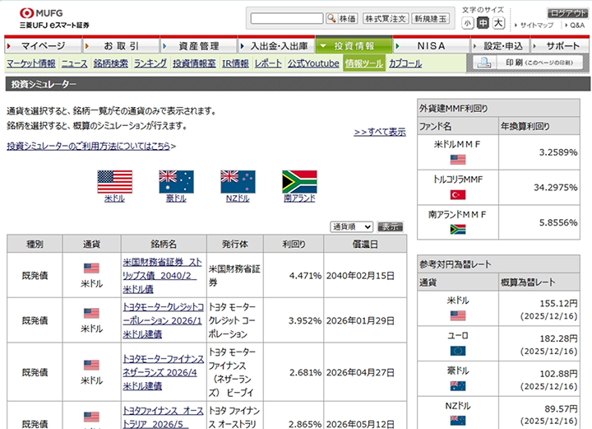Open the 通貨順 sort dropdown
Screen dimensions: 592x429
352,226
